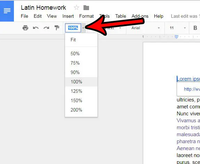The image size is (200, 164).
Task: Click the Lorem ipsum hyperlink
Action: [x=188, y=79]
